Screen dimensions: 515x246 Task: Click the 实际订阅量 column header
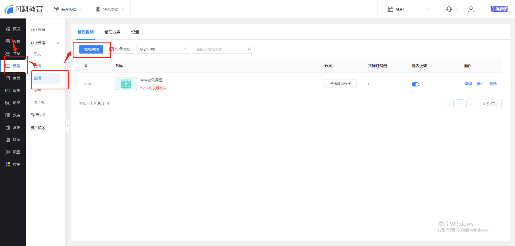click(x=377, y=66)
